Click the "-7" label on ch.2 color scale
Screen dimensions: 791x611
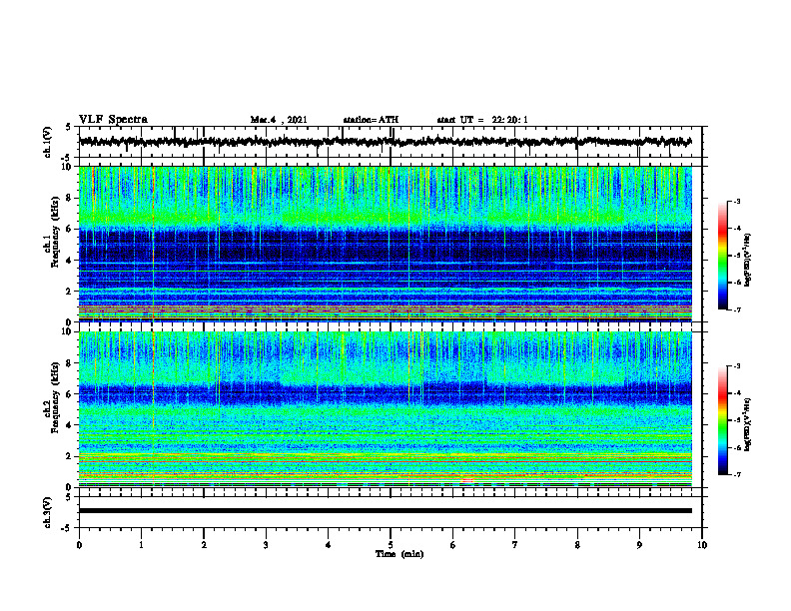(x=737, y=474)
